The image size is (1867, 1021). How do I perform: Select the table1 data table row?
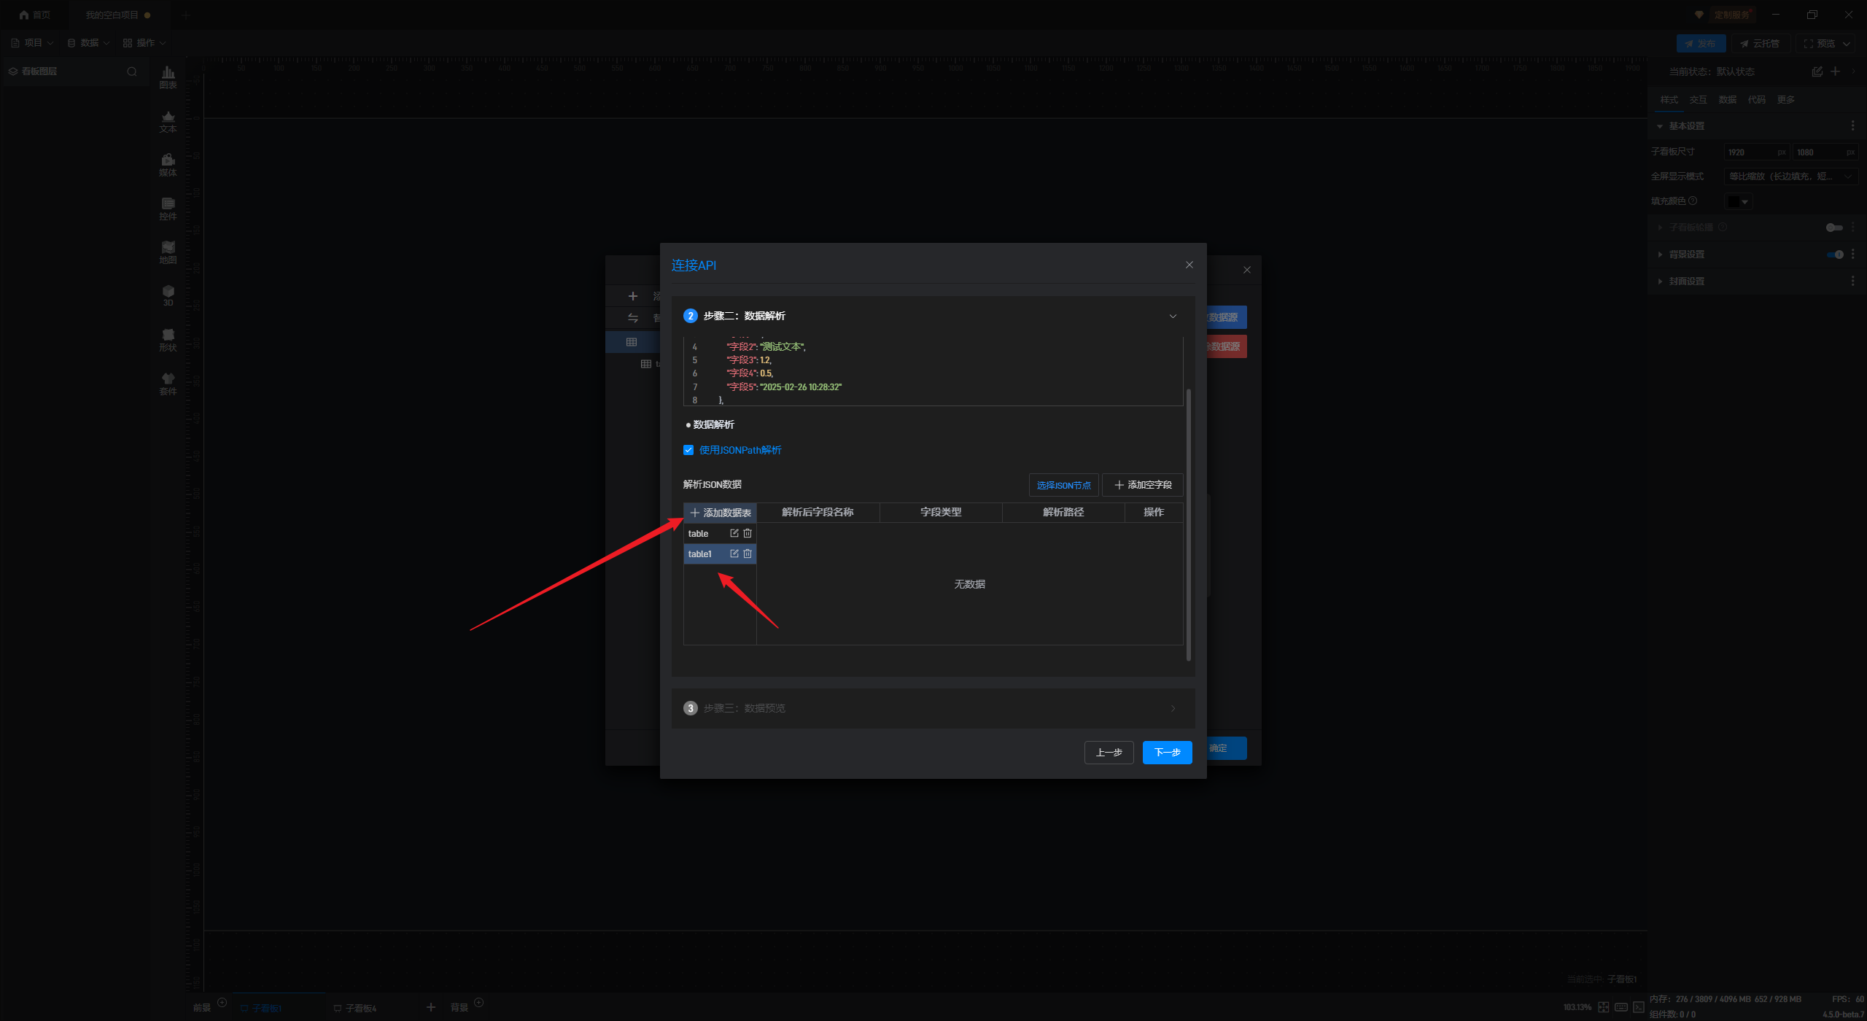click(719, 554)
